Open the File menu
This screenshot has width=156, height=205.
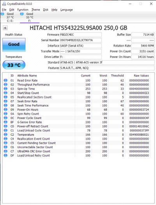pyautogui.click(x=4, y=10)
